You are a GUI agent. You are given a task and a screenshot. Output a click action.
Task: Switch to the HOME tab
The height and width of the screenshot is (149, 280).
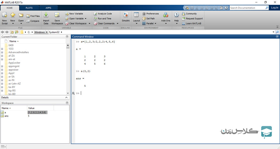[10, 8]
